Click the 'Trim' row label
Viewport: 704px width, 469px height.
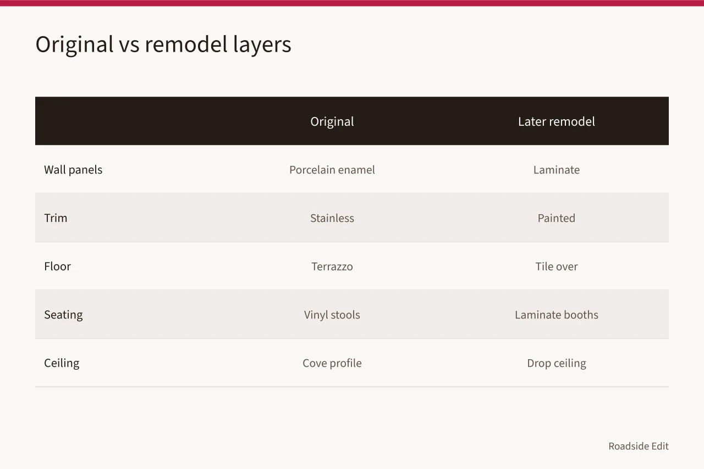pos(56,218)
